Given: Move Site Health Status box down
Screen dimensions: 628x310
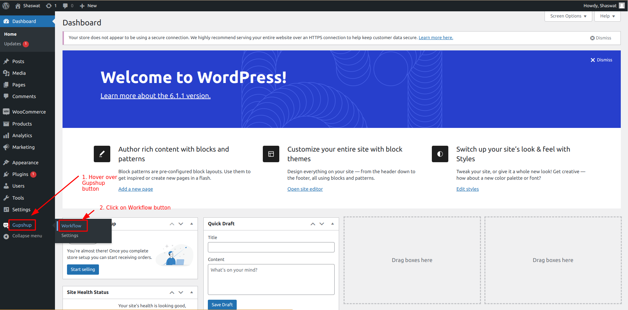Looking at the screenshot, I should pyautogui.click(x=181, y=293).
